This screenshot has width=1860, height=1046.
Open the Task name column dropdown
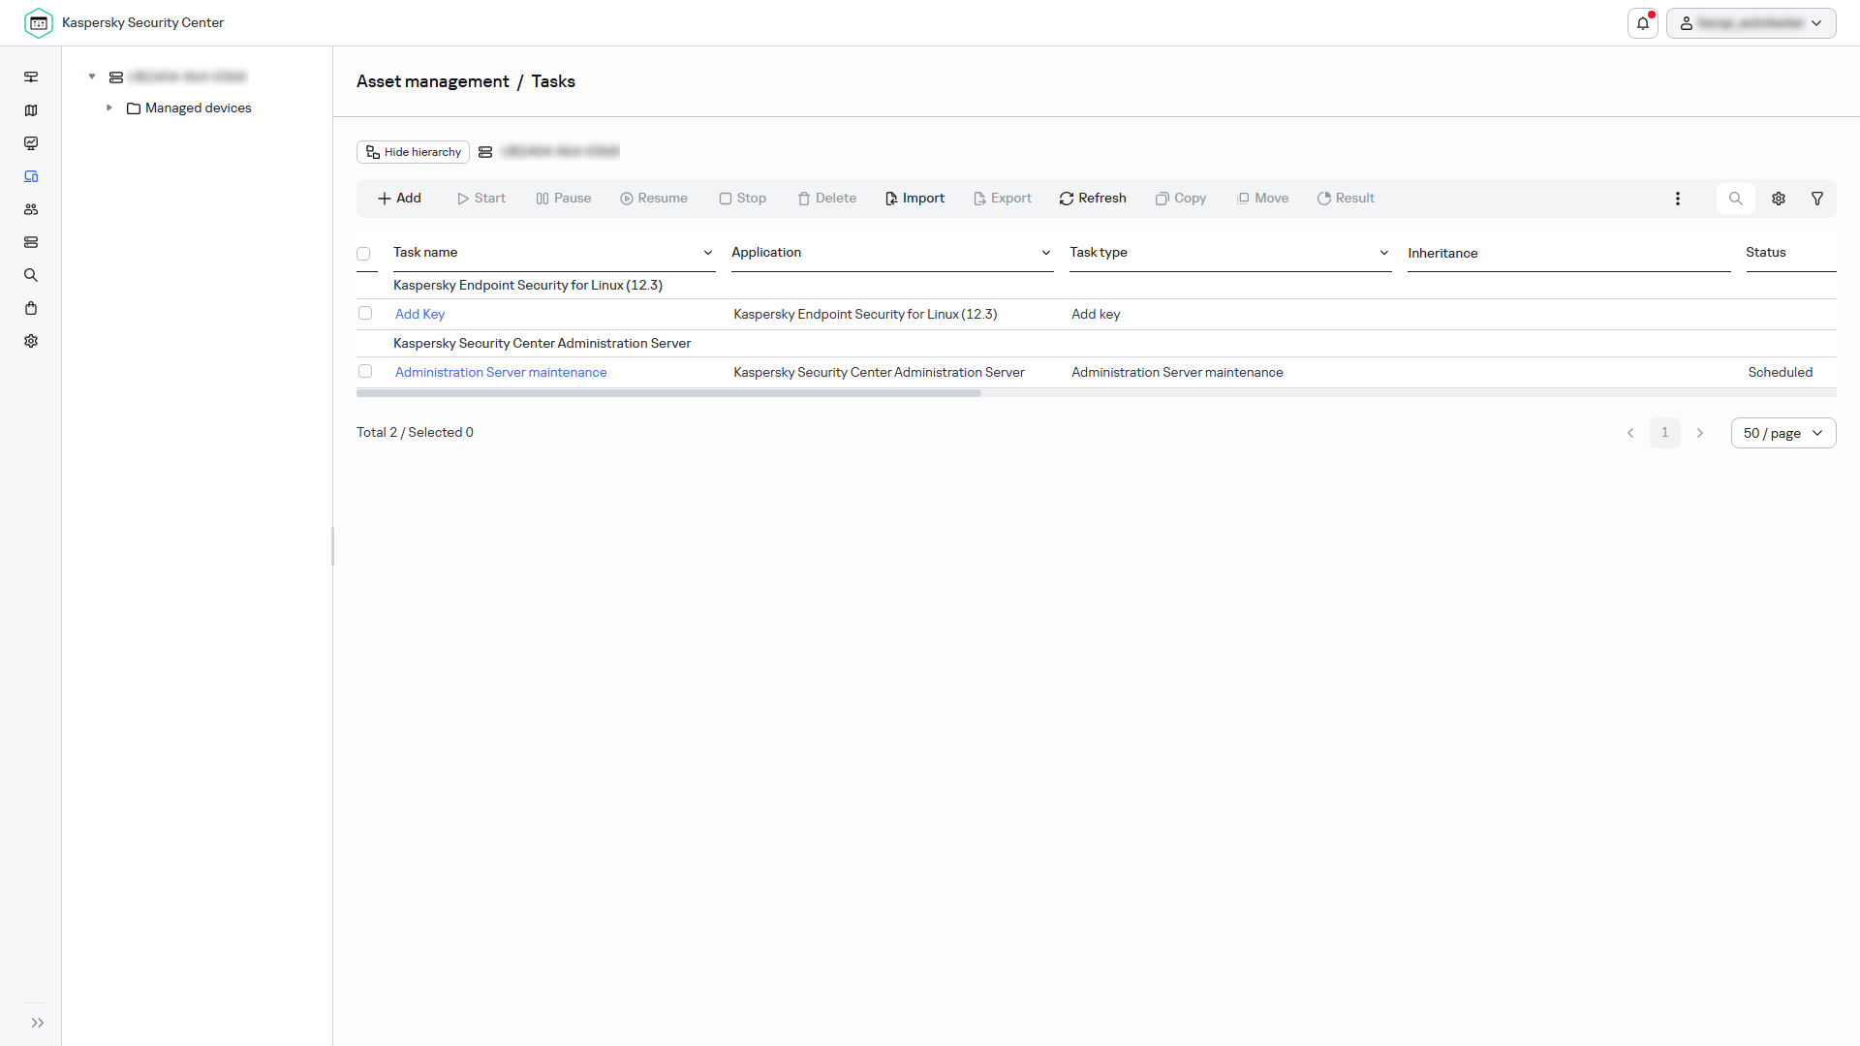[x=708, y=253]
